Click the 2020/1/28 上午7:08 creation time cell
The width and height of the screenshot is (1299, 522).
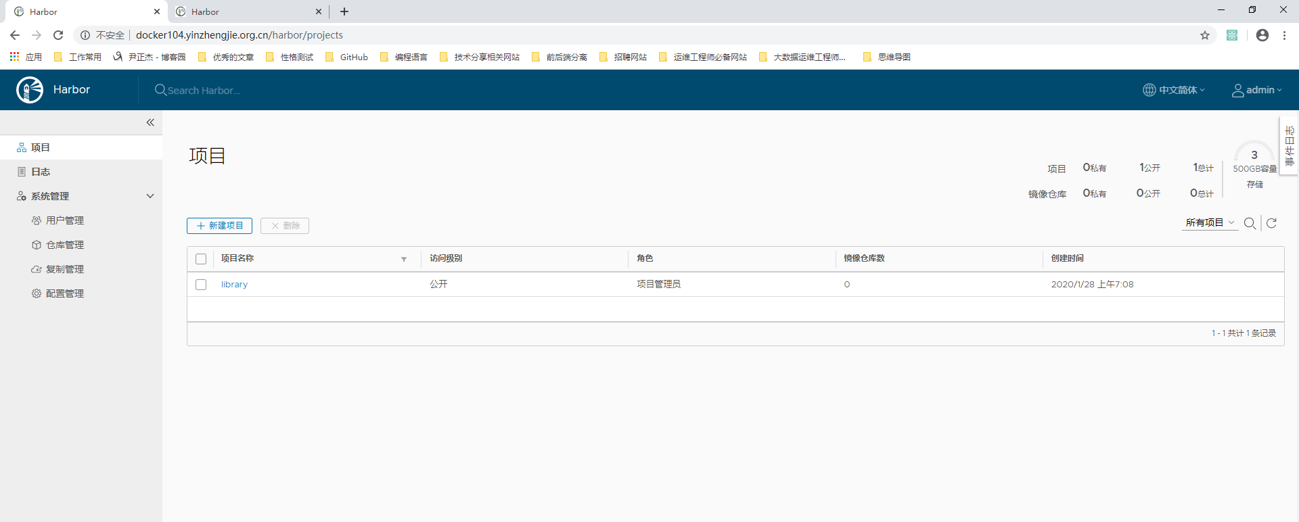1092,285
